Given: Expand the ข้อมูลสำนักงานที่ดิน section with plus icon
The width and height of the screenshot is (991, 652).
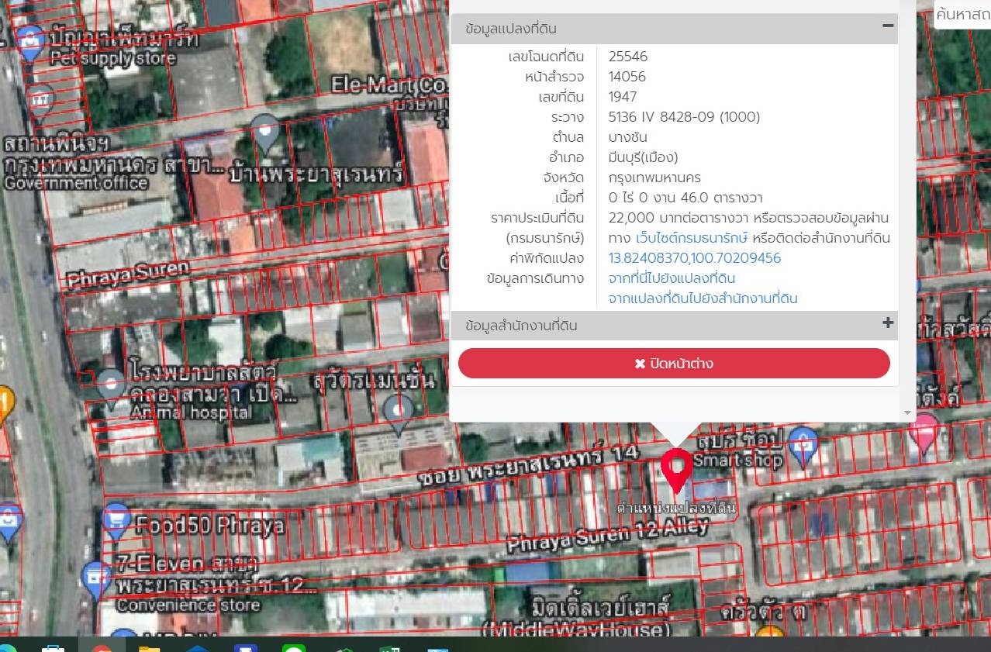Looking at the screenshot, I should pyautogui.click(x=888, y=323).
